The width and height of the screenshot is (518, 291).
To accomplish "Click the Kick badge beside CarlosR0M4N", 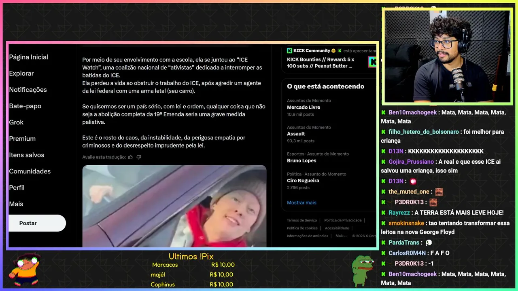I will [383, 253].
